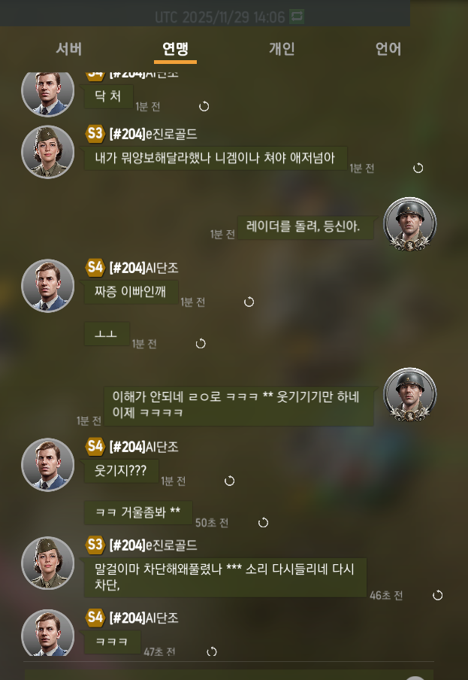Click the green UTC time switch icon
This screenshot has width=468, height=680.
click(297, 17)
